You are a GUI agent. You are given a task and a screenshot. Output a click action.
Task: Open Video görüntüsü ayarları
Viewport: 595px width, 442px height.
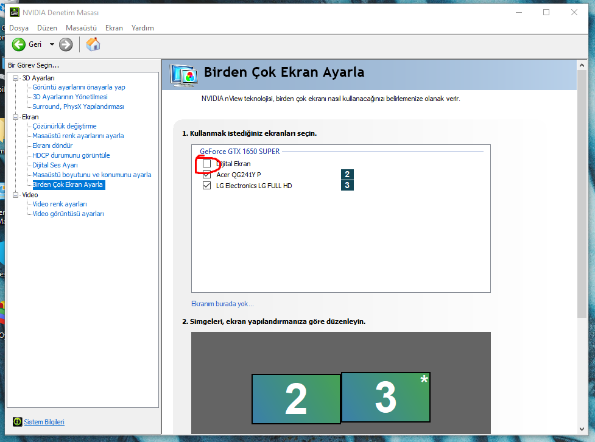coord(68,214)
